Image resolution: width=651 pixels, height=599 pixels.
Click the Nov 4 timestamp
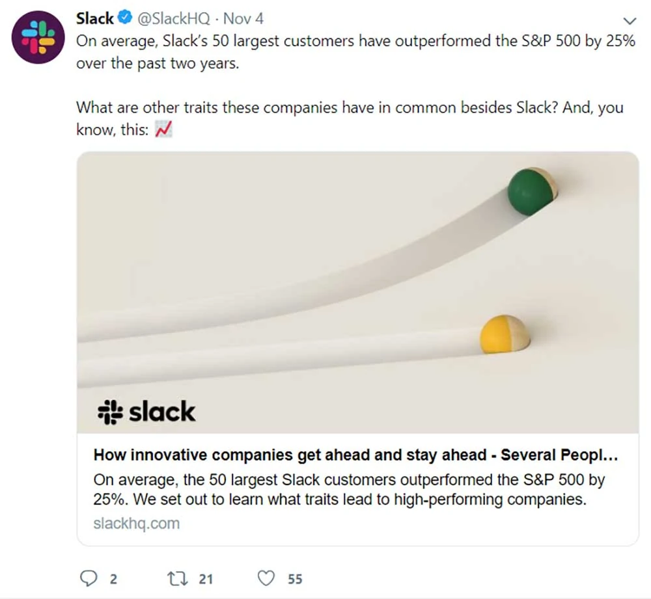pyautogui.click(x=243, y=18)
